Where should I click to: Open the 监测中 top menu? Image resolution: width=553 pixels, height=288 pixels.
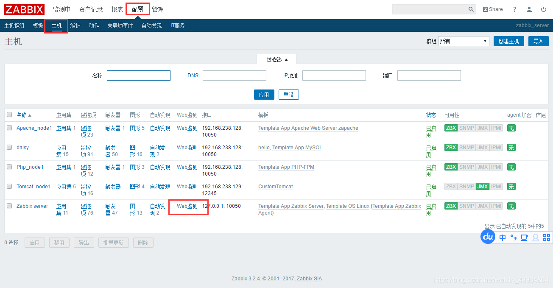point(61,9)
